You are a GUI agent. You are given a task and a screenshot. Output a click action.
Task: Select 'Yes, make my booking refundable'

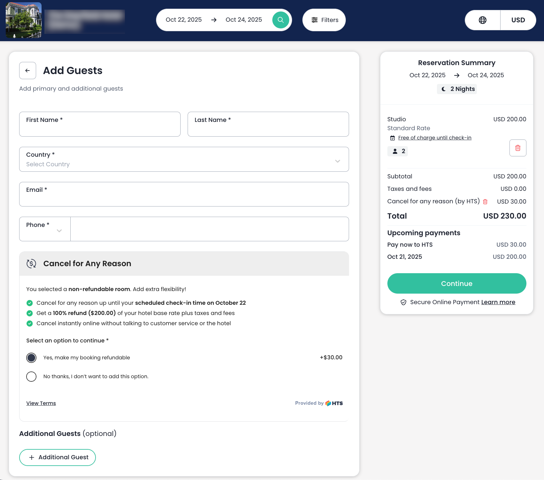pos(31,358)
